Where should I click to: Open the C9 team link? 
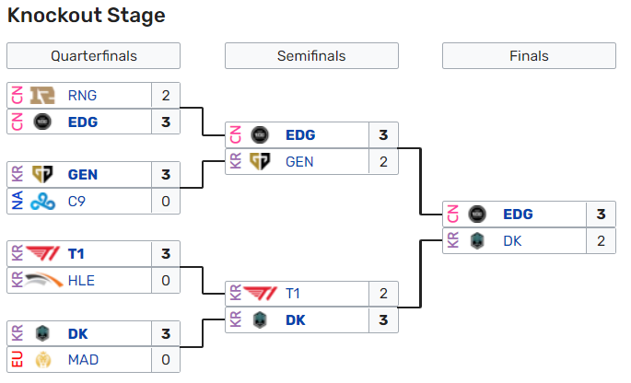[78, 200]
